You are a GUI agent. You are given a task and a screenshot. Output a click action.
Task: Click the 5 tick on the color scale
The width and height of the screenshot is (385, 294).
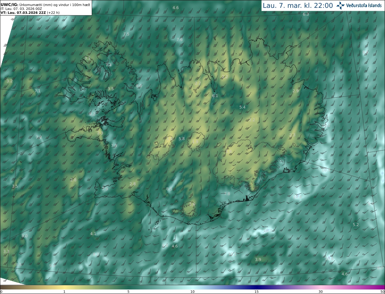tap(128, 292)
